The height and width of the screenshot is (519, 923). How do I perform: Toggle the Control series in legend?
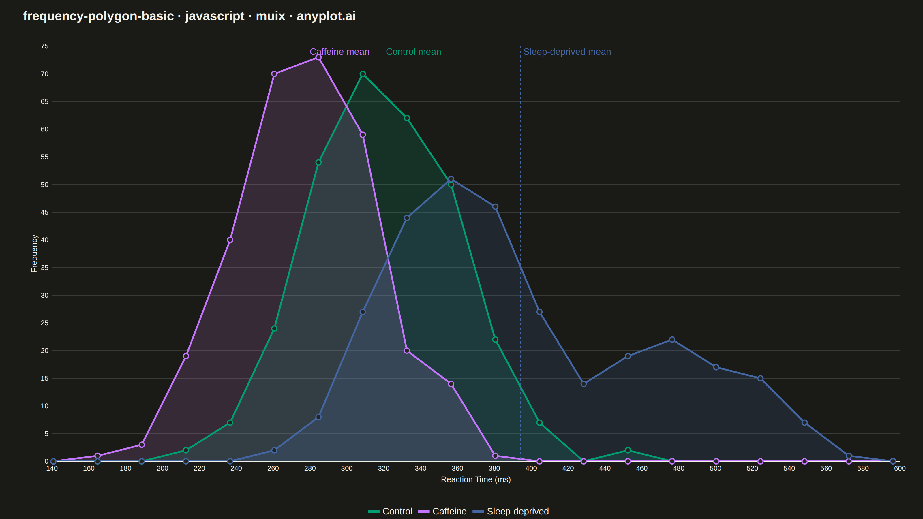pos(390,511)
